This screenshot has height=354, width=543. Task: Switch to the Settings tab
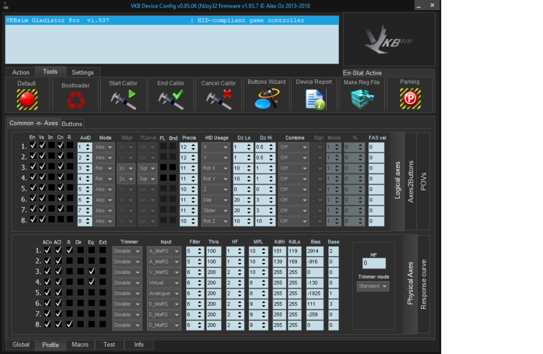click(83, 72)
